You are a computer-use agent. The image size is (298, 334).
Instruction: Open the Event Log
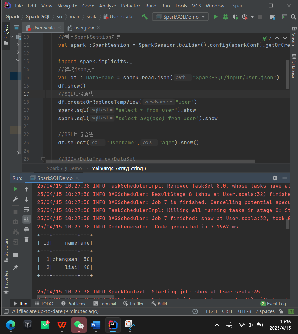click(273, 304)
